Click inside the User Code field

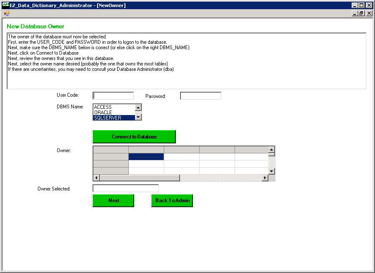tap(113, 96)
